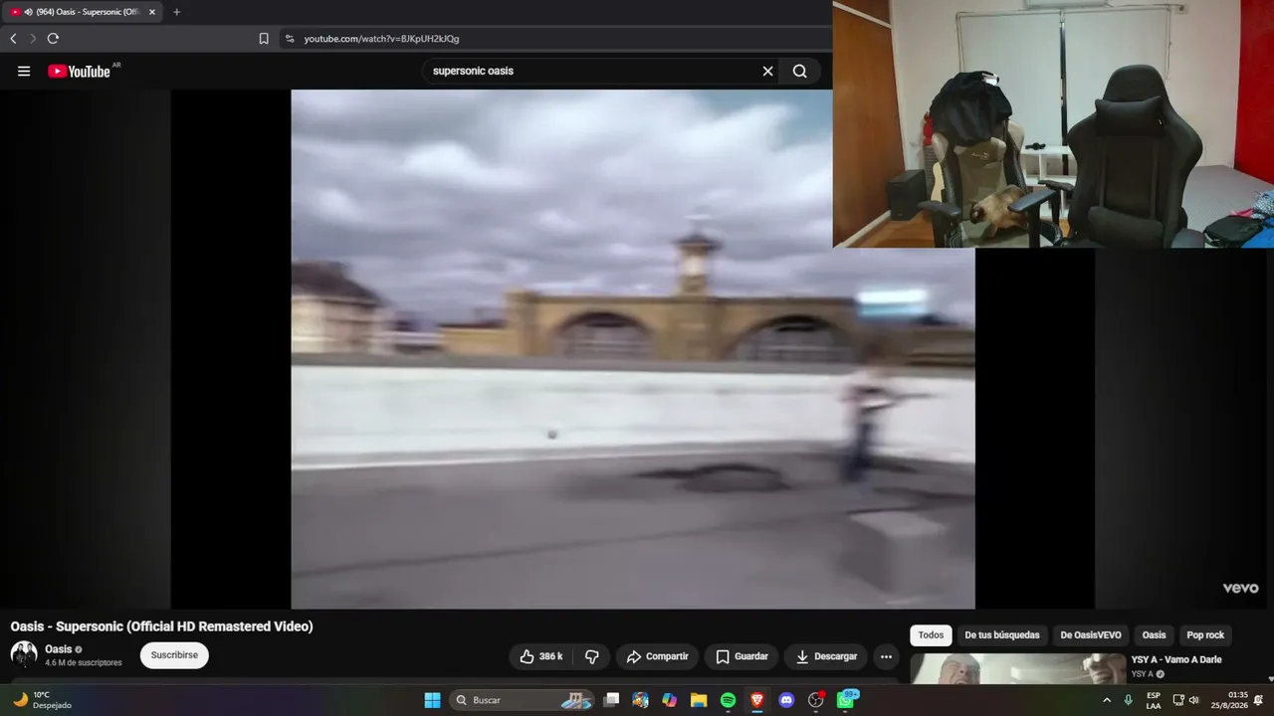Open File Explorer from the taskbar
Viewport: 1274px width, 716px height.
pyautogui.click(x=699, y=700)
